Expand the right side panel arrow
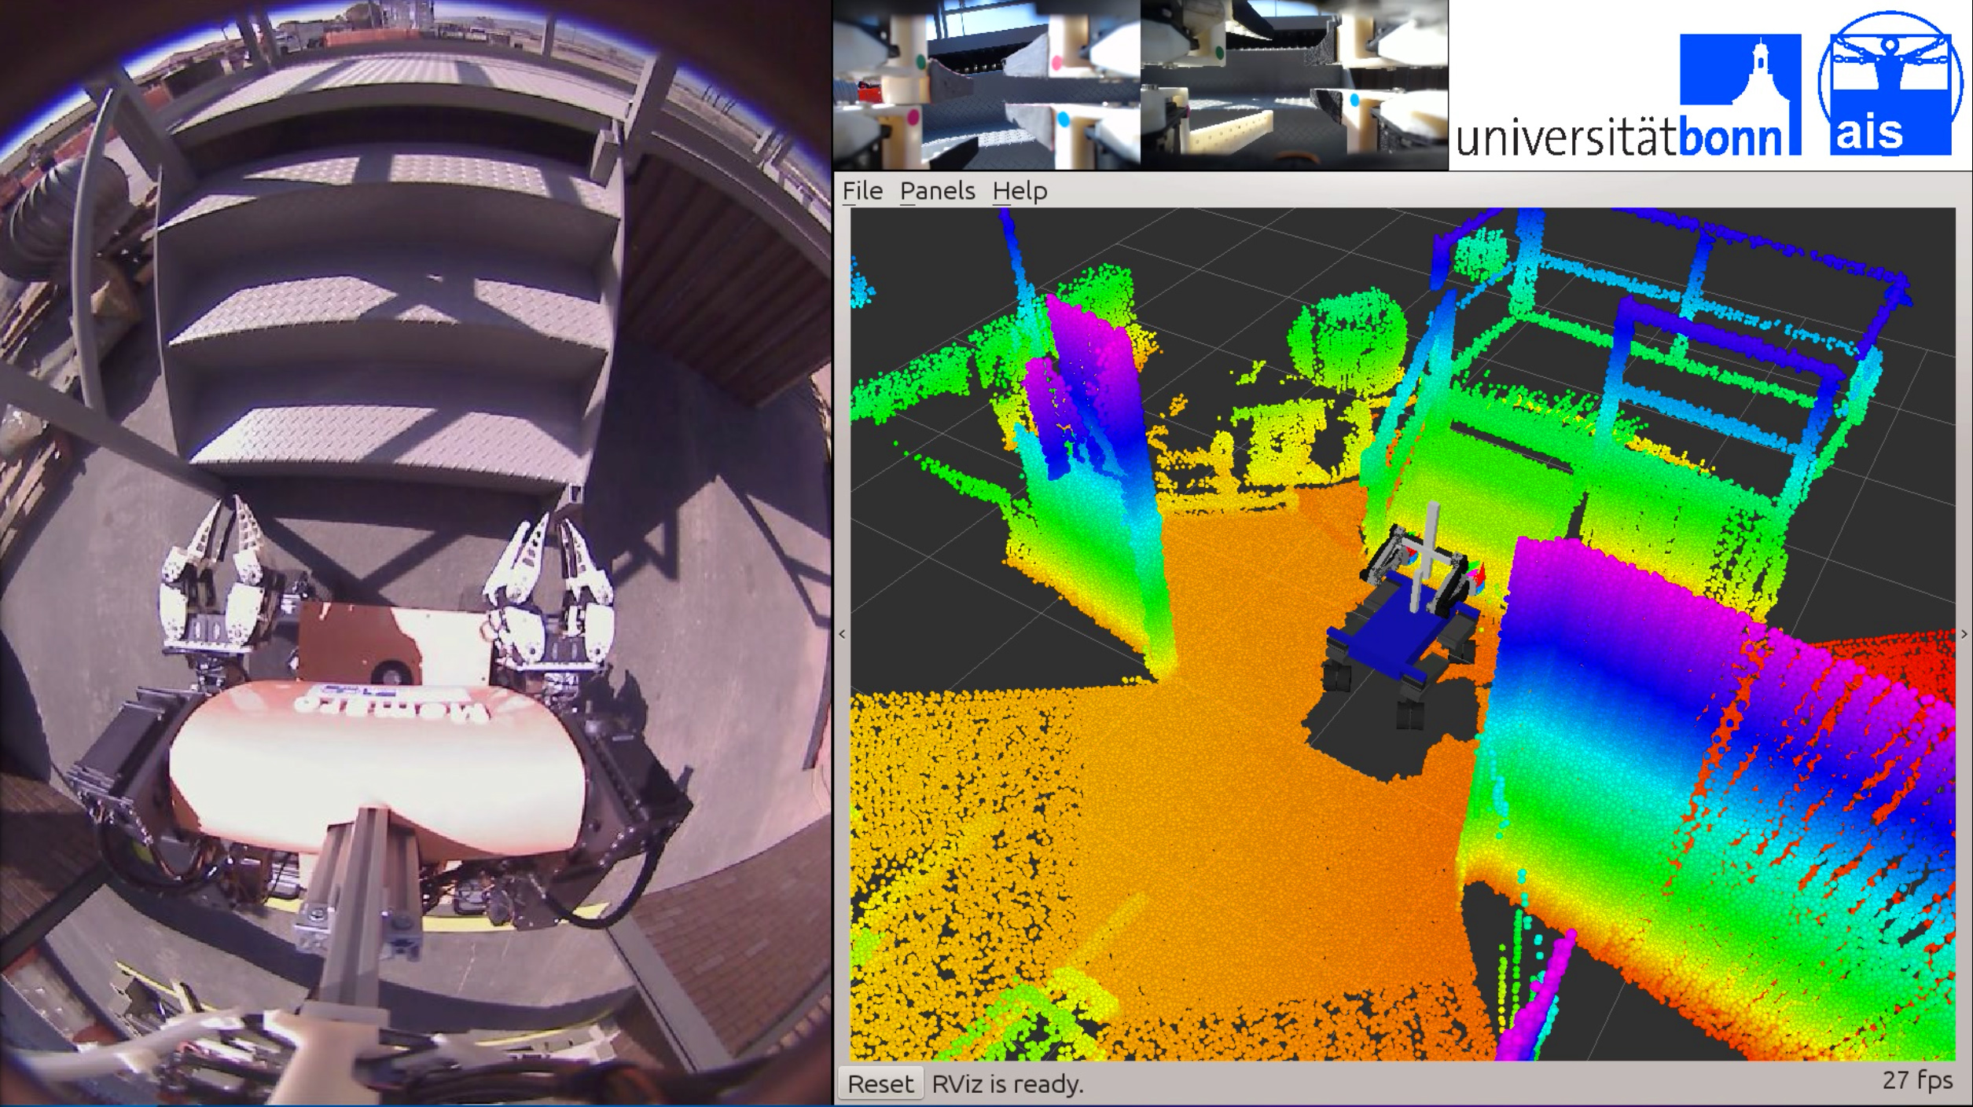Screen dimensions: 1973x1107 coord(1964,634)
